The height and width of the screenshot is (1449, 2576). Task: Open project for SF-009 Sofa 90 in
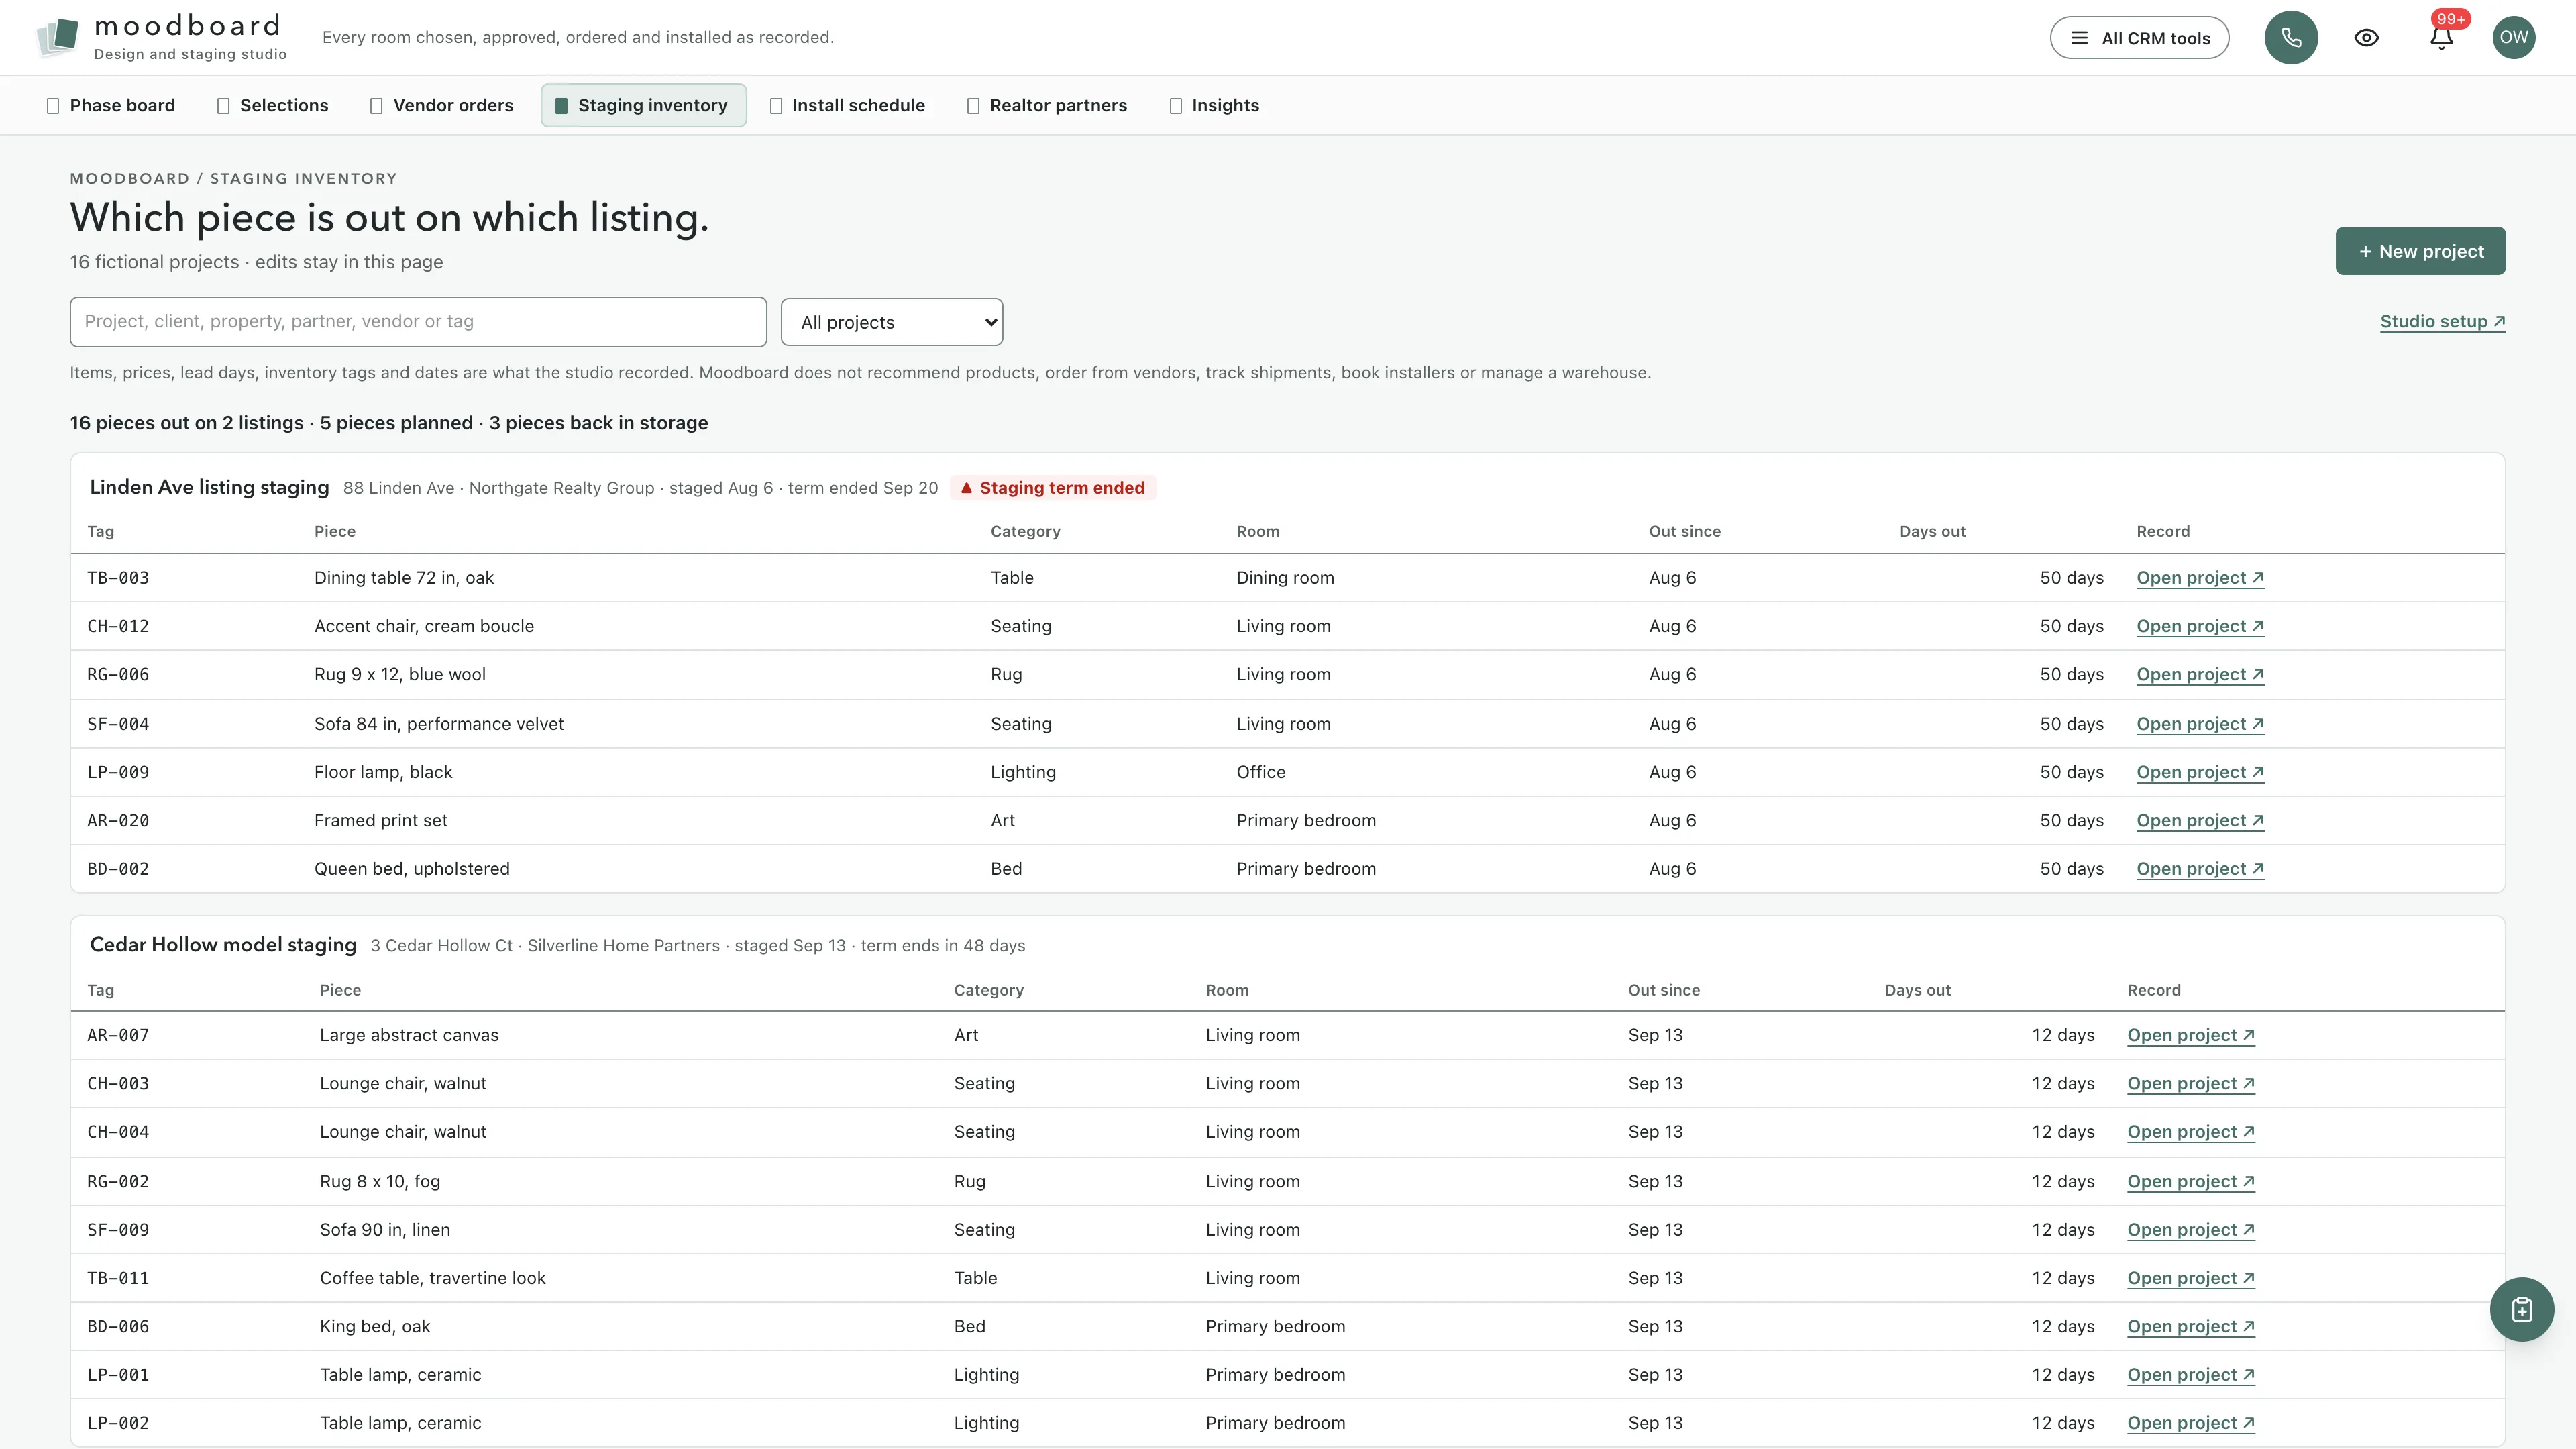coord(2191,1230)
